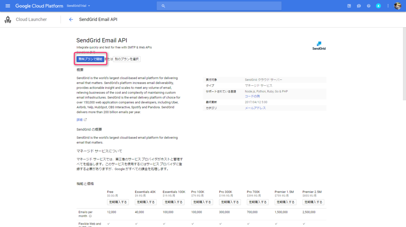This screenshot has width=406, height=227.
Task: Subscribe to the Premier 2.5M plan
Action: tap(313, 202)
